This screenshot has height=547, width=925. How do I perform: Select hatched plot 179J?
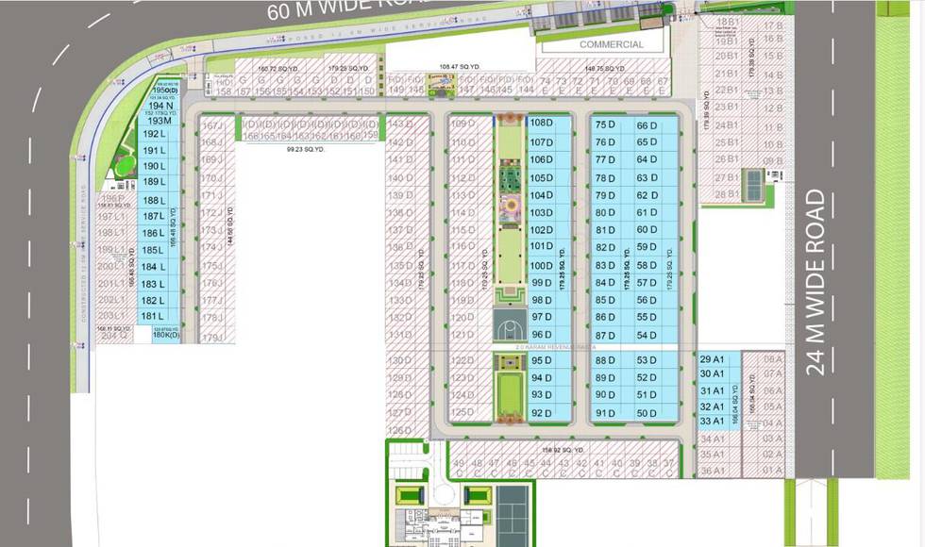point(216,338)
